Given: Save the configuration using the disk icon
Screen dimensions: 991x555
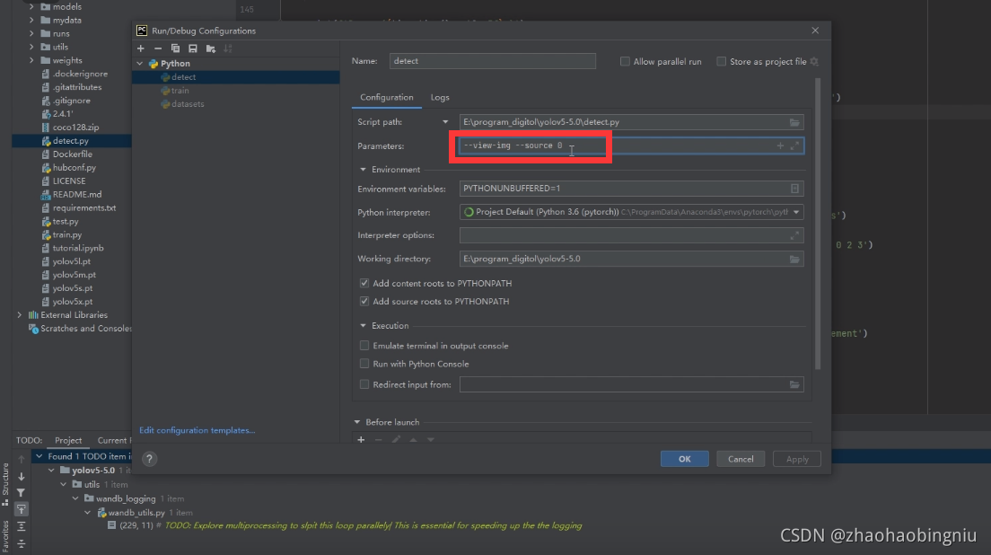Looking at the screenshot, I should click(192, 48).
